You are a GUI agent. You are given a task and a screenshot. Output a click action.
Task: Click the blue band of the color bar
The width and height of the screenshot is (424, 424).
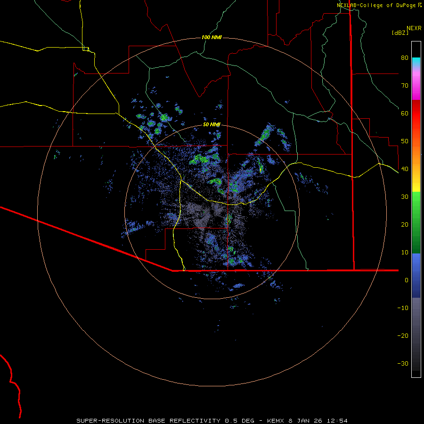tap(416, 275)
